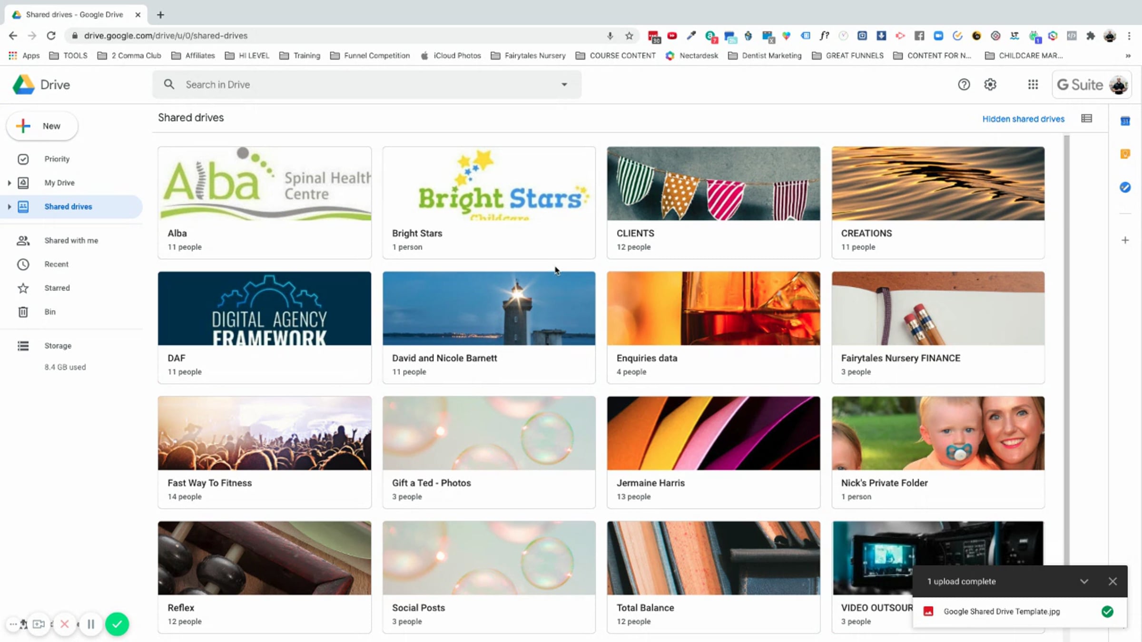
Task: Expand the Shared drives tree arrow
Action: point(9,206)
